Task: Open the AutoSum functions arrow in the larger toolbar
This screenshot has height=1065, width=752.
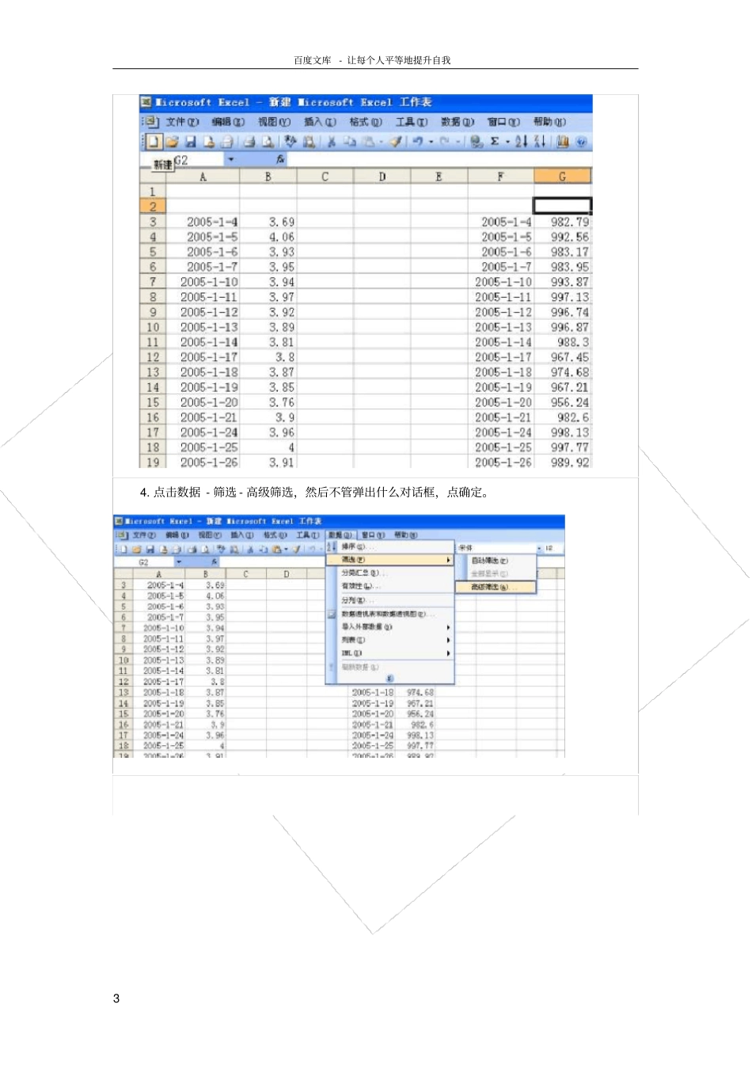Action: (507, 142)
